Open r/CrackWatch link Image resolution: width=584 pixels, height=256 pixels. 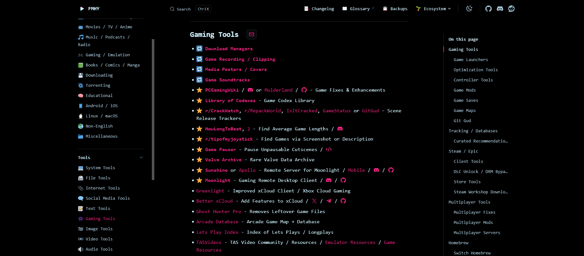222,111
